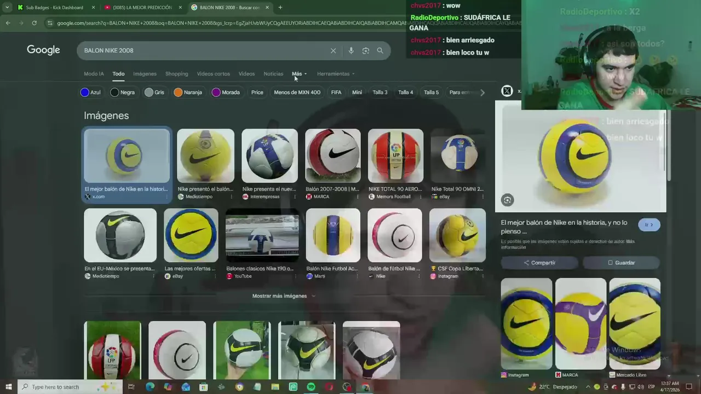Select the Imágenes results tab

(x=145, y=74)
